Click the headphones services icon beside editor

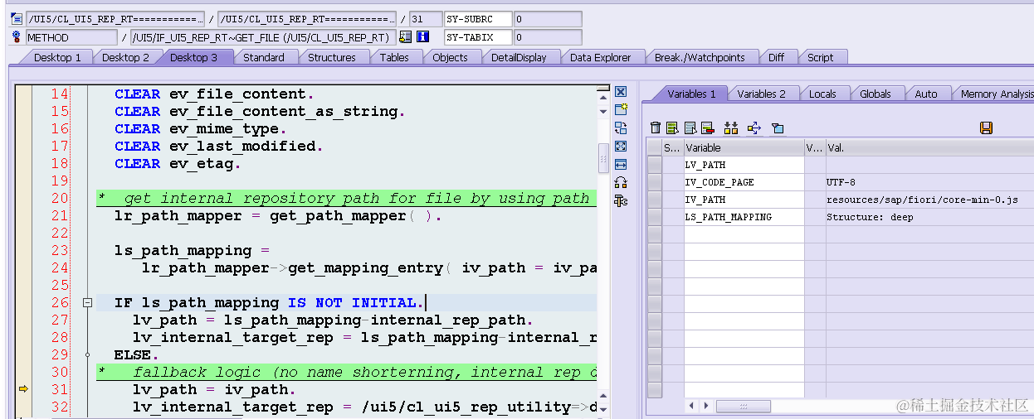click(621, 182)
